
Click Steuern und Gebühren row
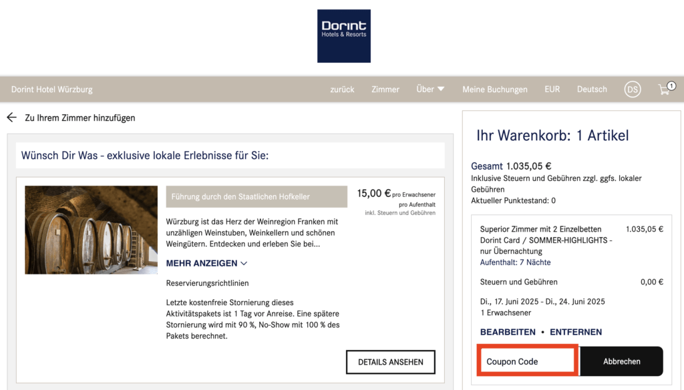(572, 282)
